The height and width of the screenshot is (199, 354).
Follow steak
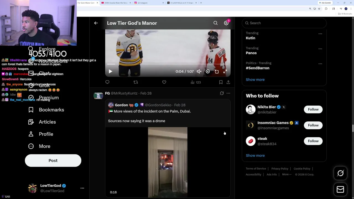coord(313,141)
